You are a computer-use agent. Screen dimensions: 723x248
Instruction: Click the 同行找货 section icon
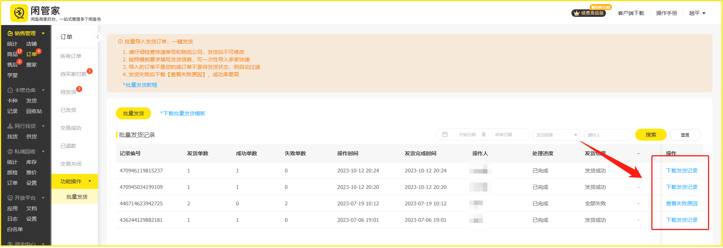[10, 126]
